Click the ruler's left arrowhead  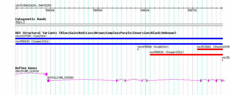coord(16,8)
